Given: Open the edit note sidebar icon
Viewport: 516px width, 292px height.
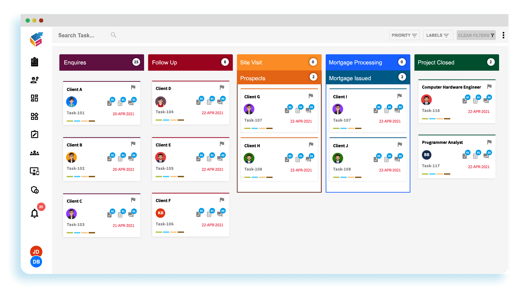Looking at the screenshot, I should click(x=34, y=134).
